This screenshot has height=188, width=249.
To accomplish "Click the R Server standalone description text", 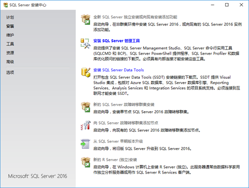I will click(166, 170).
